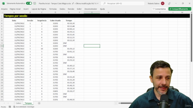The height and width of the screenshot is (108, 193).
Task: Select the 'Sessão' header cell
Action: (x=30, y=21)
